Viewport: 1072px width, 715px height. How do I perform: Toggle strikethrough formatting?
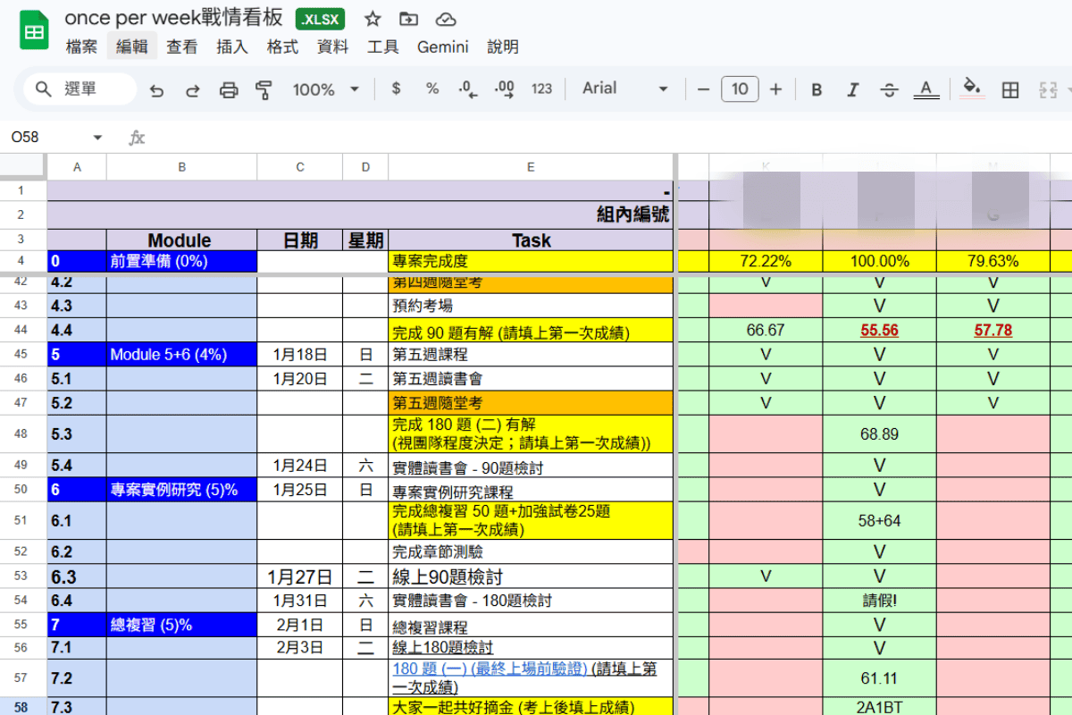coord(889,89)
